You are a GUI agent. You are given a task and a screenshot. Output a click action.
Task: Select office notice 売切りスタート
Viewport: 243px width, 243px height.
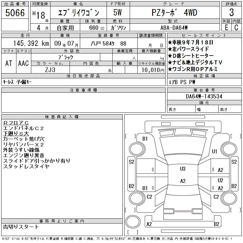21,227
